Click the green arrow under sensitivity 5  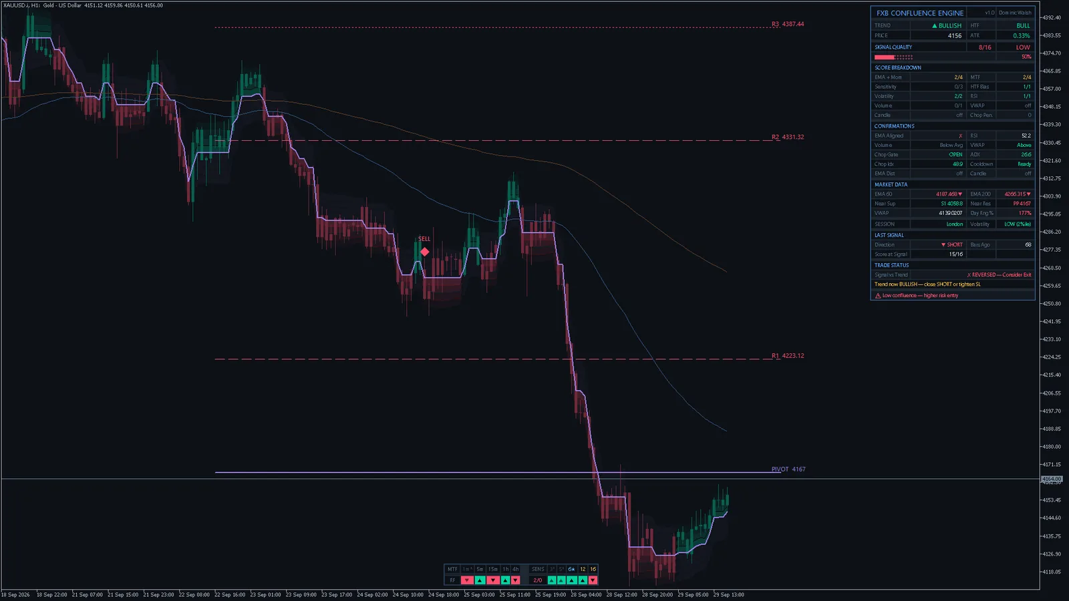pos(561,580)
